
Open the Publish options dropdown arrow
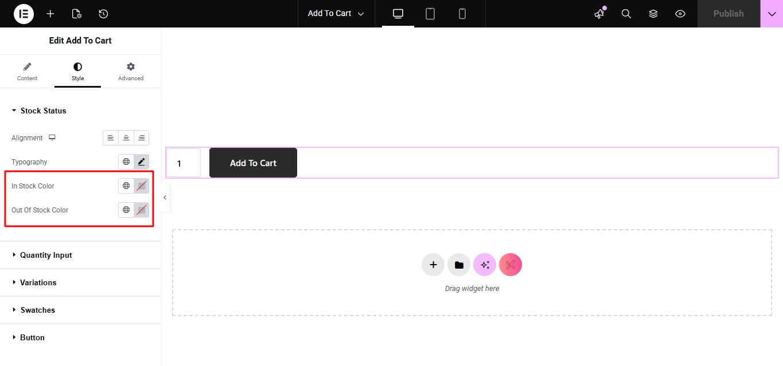pyautogui.click(x=772, y=14)
